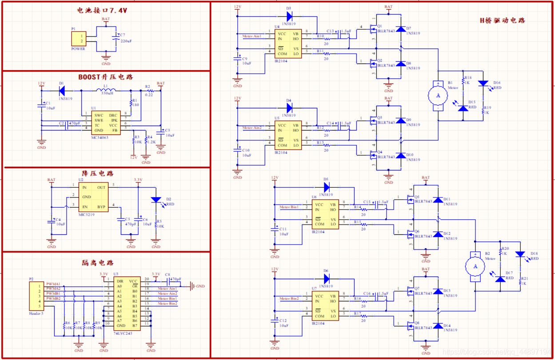
Task: Click the "BOOST升压电路" section title
Action: [x=106, y=77]
